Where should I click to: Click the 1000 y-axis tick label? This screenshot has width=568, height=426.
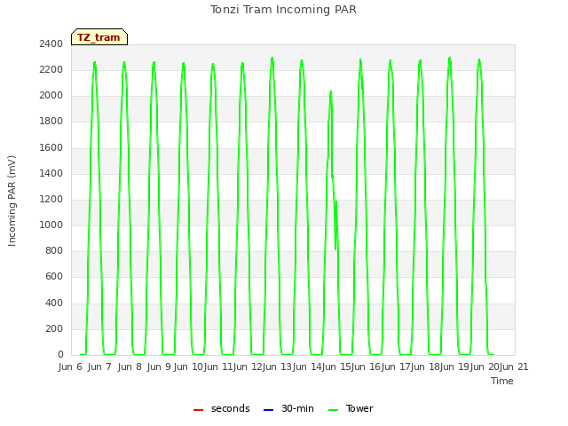pos(51,225)
